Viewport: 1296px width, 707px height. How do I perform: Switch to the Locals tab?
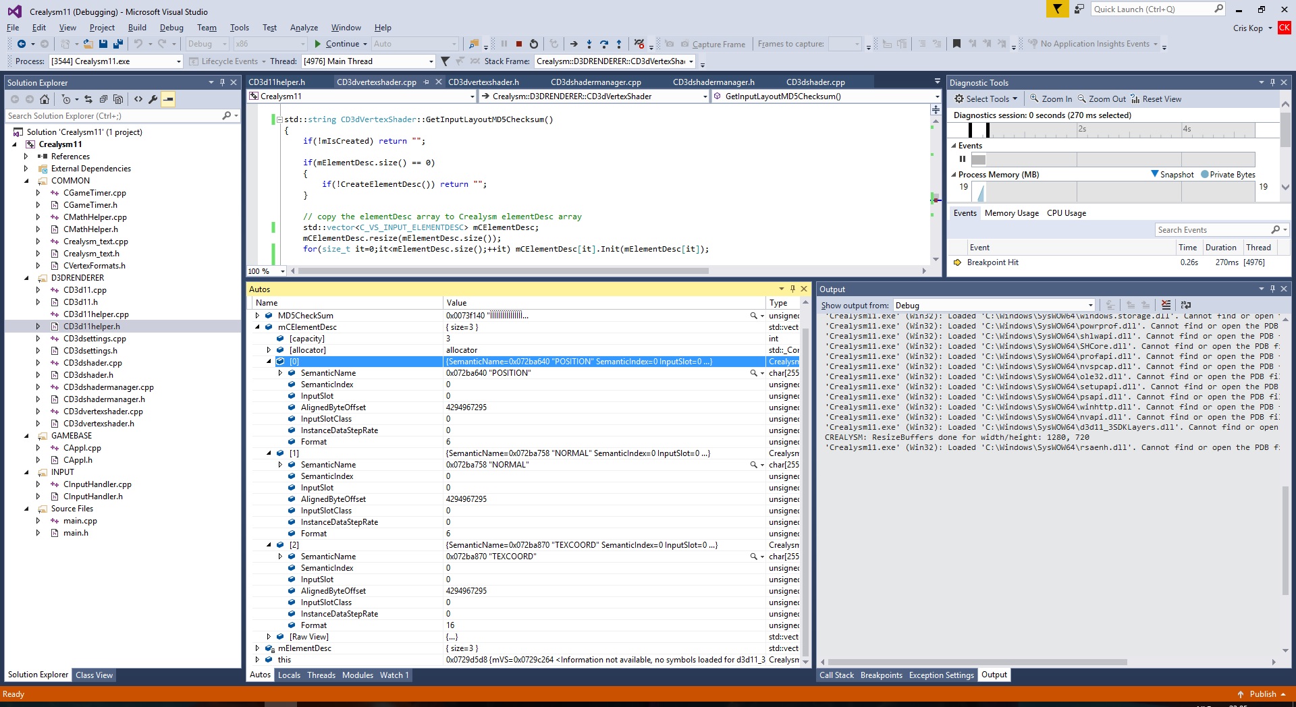(289, 675)
